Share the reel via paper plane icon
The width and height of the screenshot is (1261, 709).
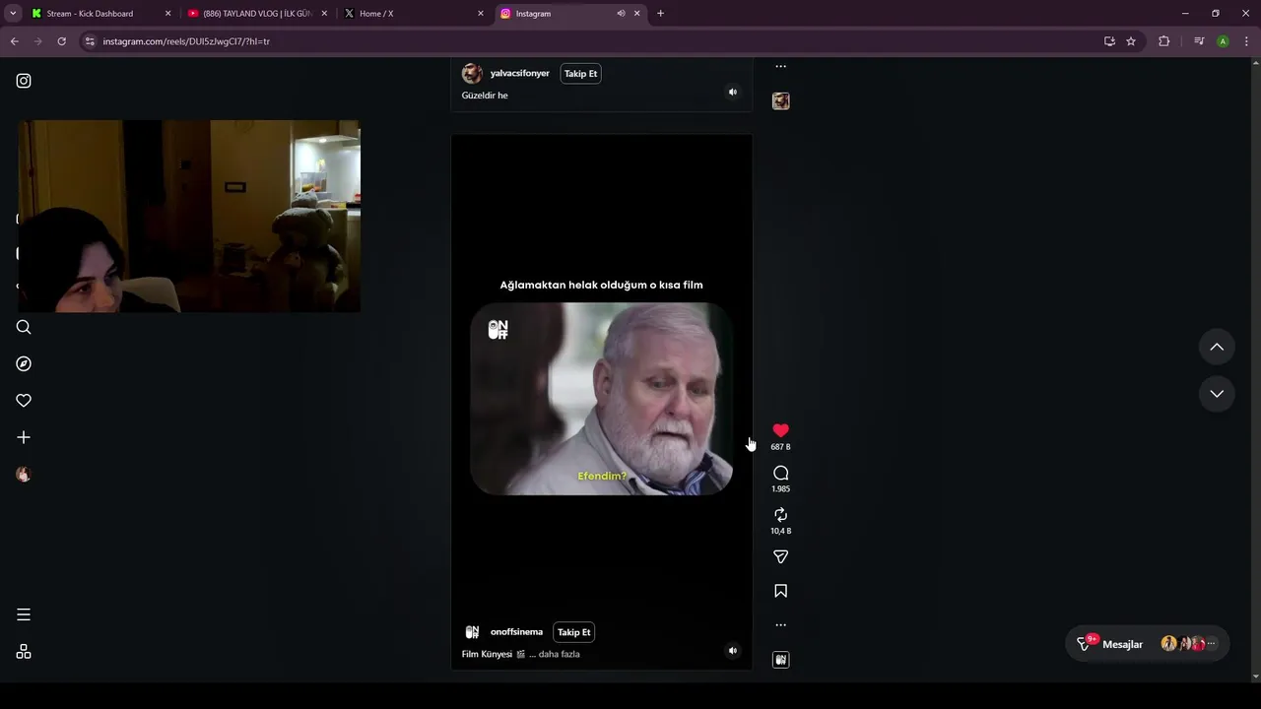pos(780,557)
